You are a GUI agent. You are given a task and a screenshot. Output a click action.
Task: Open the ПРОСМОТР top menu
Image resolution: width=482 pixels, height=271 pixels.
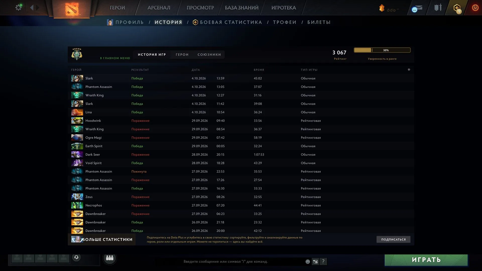[200, 8]
